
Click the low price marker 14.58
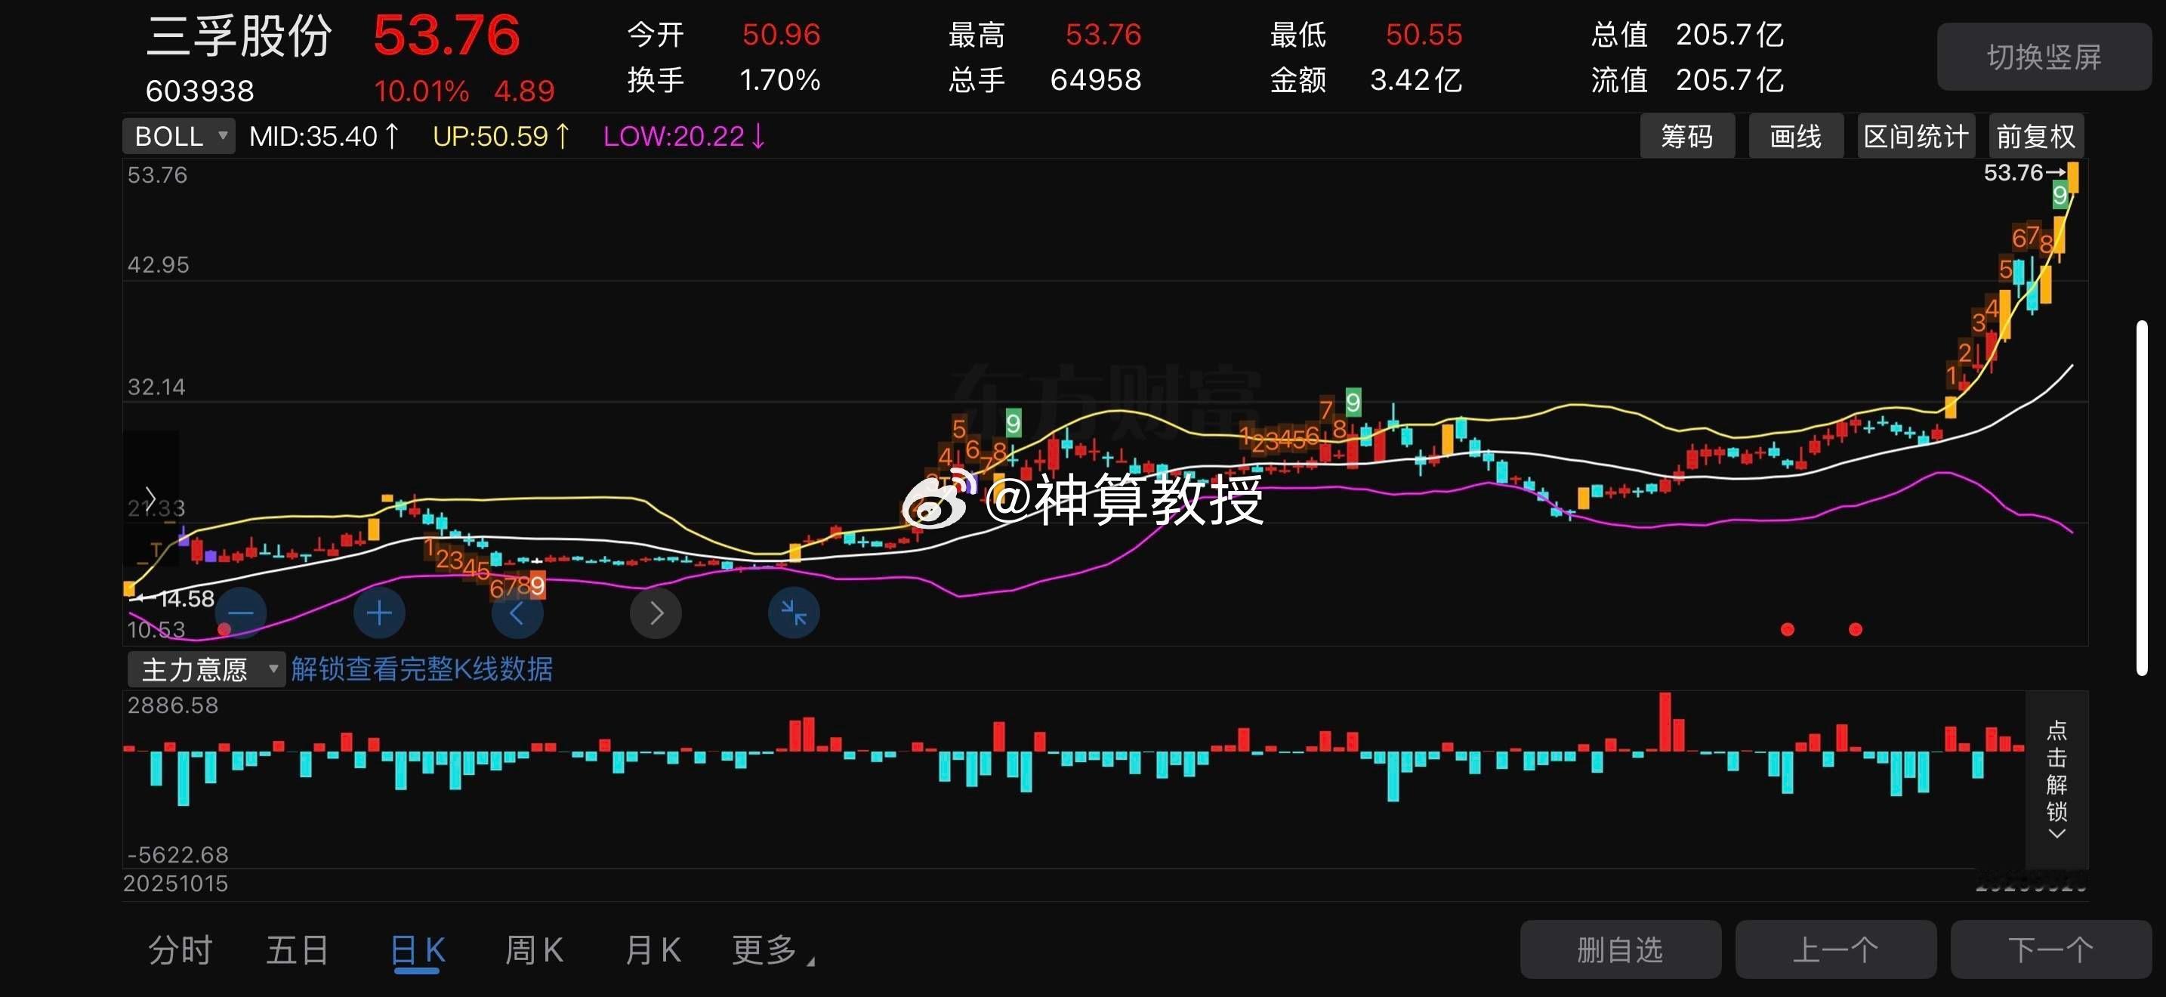click(x=187, y=598)
